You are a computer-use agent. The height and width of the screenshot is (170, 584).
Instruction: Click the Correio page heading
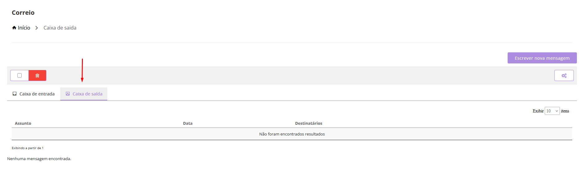click(23, 13)
